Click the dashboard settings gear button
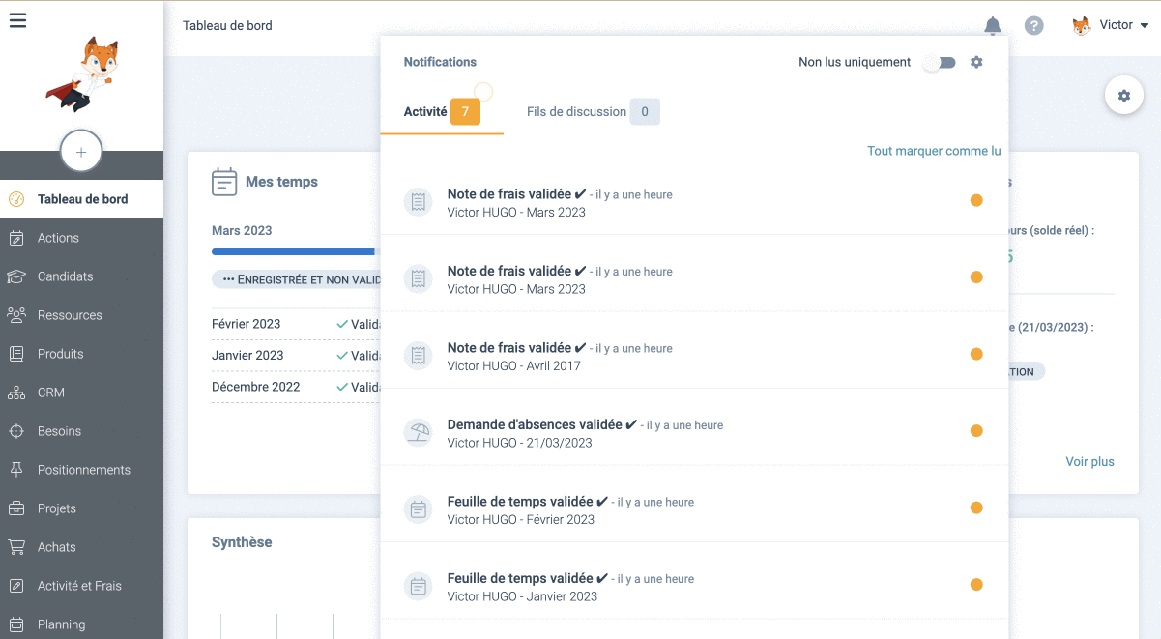Screen dimensions: 1161x639 [x=1123, y=96]
